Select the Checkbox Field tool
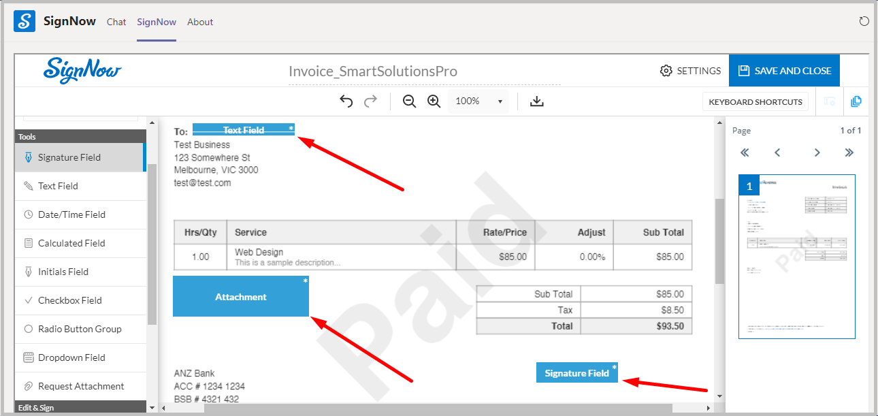Viewport: 878px width, 416px height. (x=80, y=300)
